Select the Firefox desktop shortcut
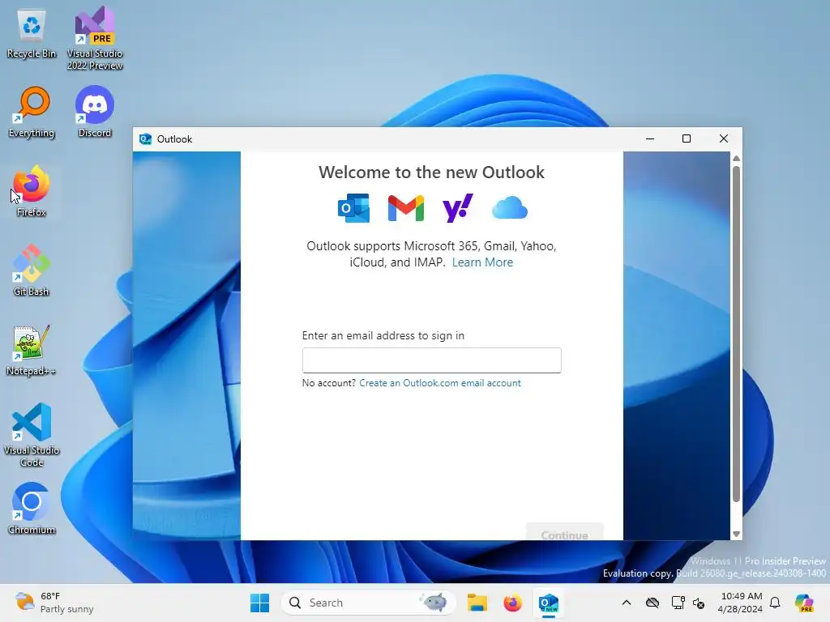This screenshot has width=830, height=622. click(32, 191)
